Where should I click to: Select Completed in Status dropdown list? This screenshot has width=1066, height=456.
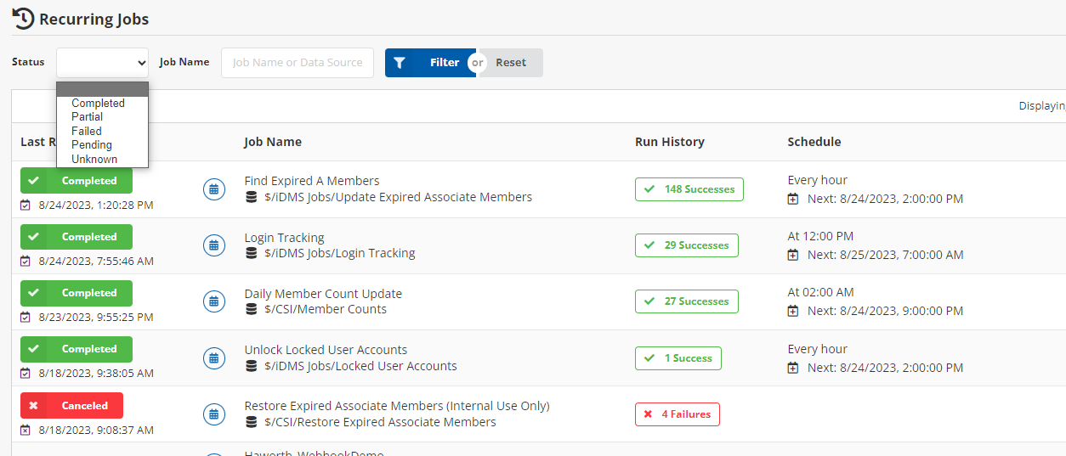coord(98,104)
